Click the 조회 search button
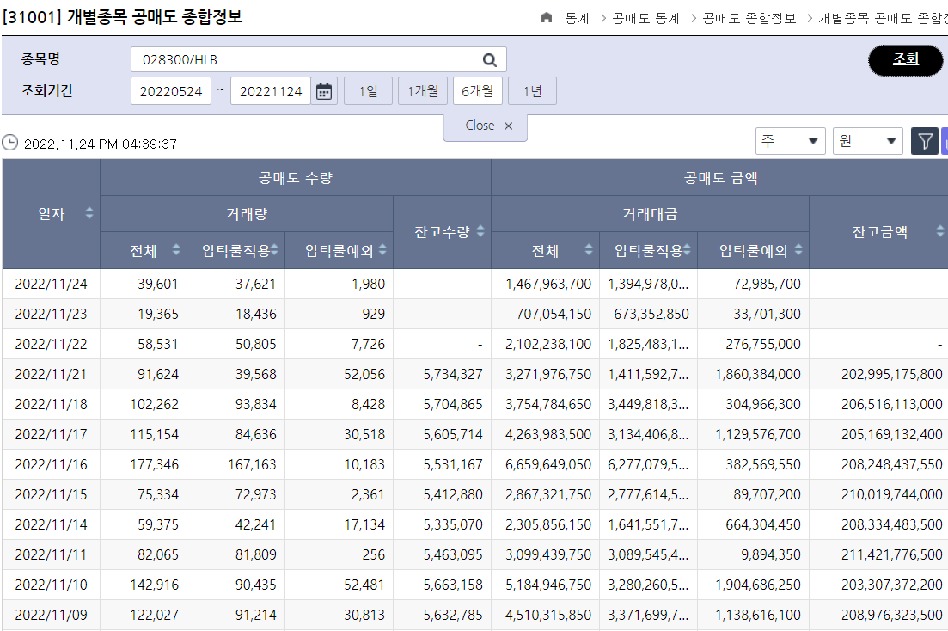 click(906, 60)
